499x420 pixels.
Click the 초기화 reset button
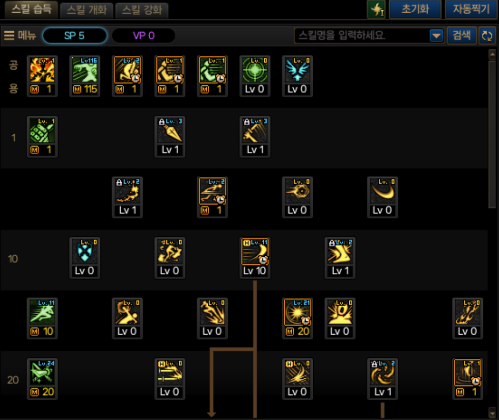(x=415, y=9)
